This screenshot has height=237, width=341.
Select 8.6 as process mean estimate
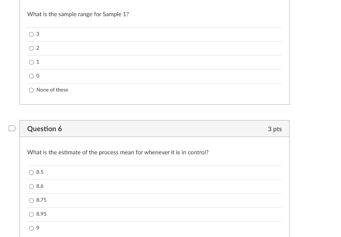31,186
